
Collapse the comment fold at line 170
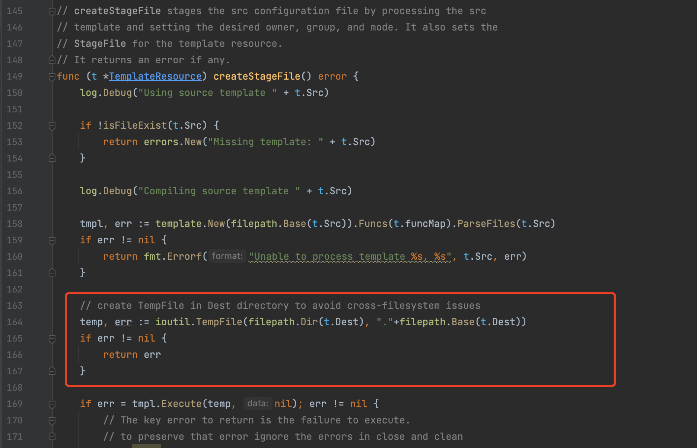(x=52, y=420)
